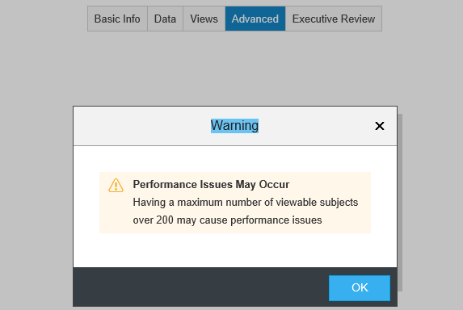463x310 pixels.
Task: Click the word Occur in the bold heading
Action: point(274,184)
